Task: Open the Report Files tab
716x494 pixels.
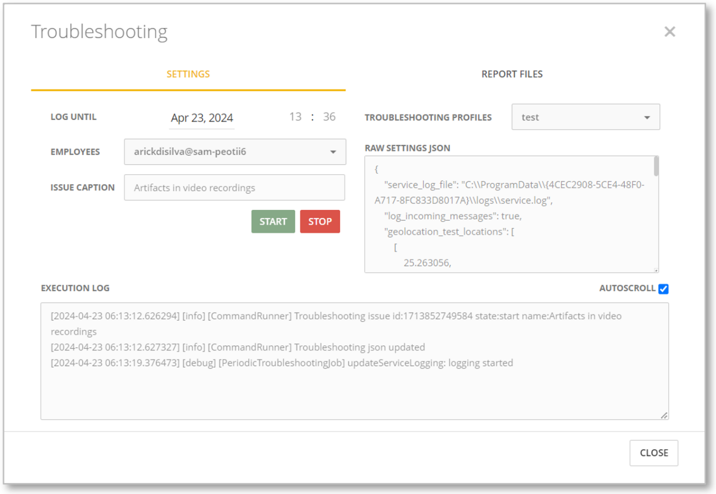Action: pyautogui.click(x=512, y=74)
